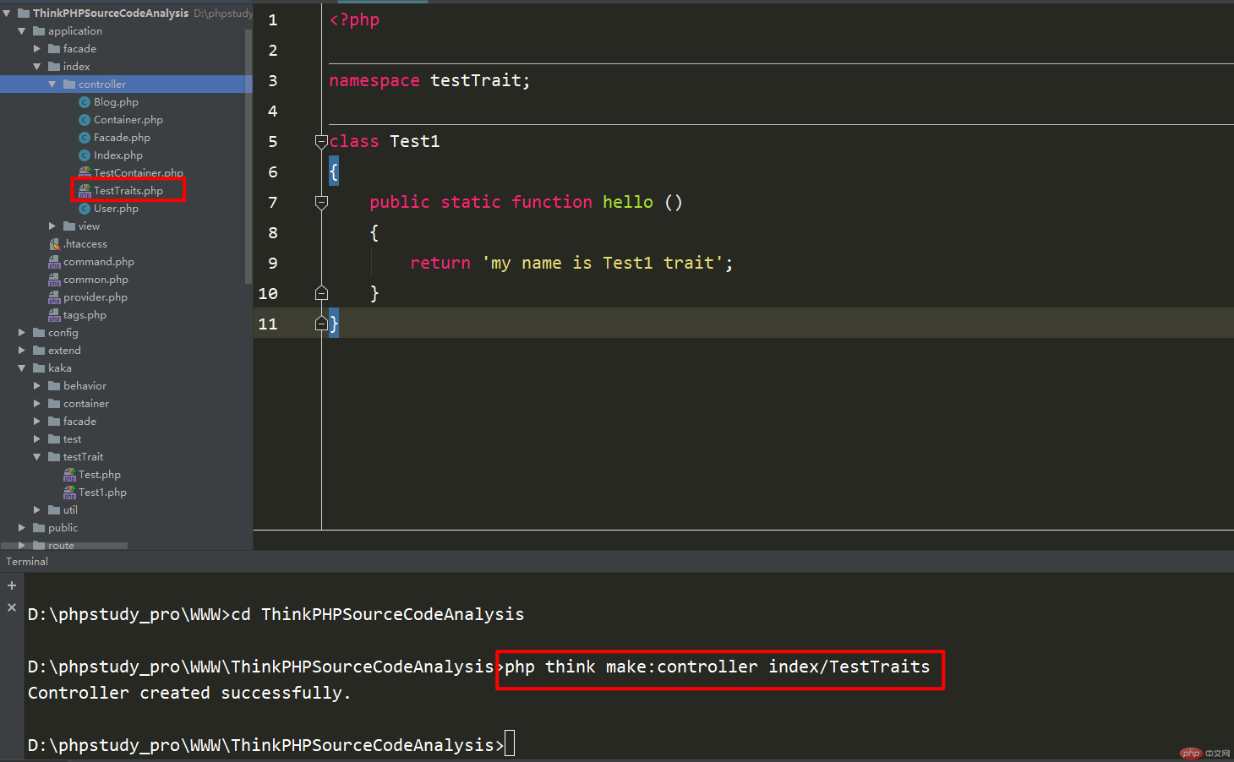This screenshot has width=1234, height=762.
Task: Select Blog.php in the controller folder
Action: (116, 102)
